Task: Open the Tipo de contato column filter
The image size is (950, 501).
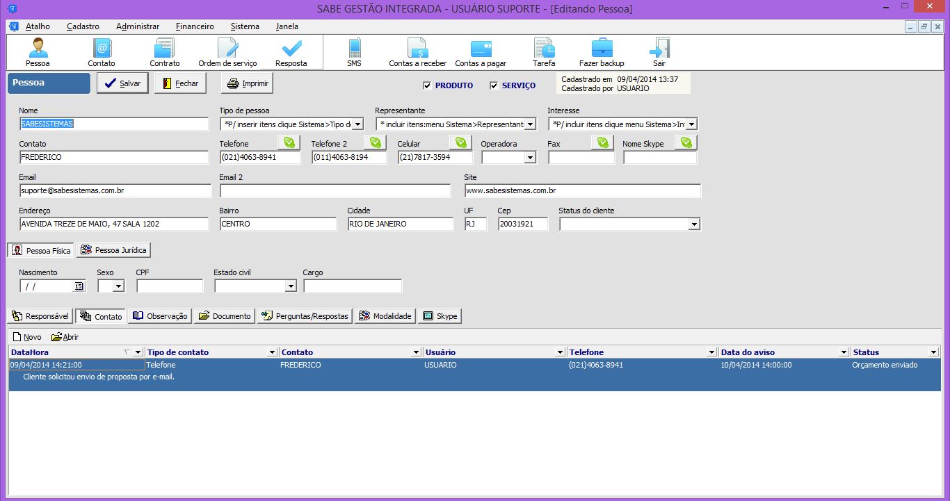Action: (x=273, y=352)
